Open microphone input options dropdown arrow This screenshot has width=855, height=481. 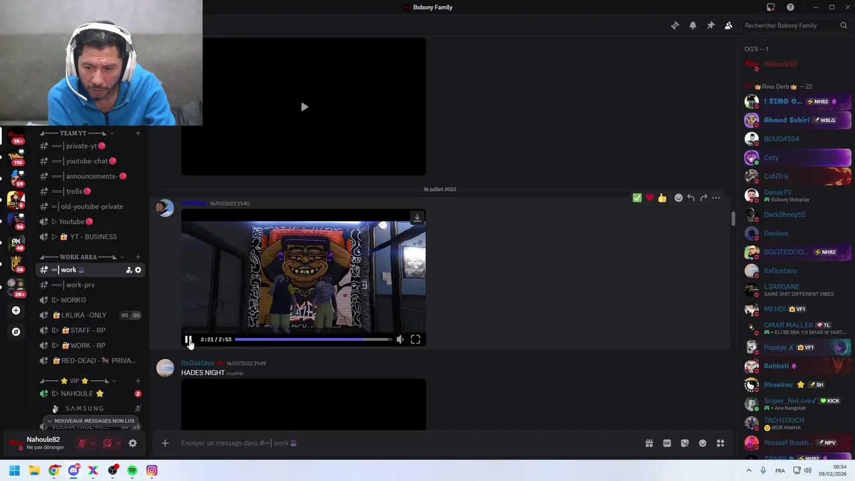[x=93, y=443]
